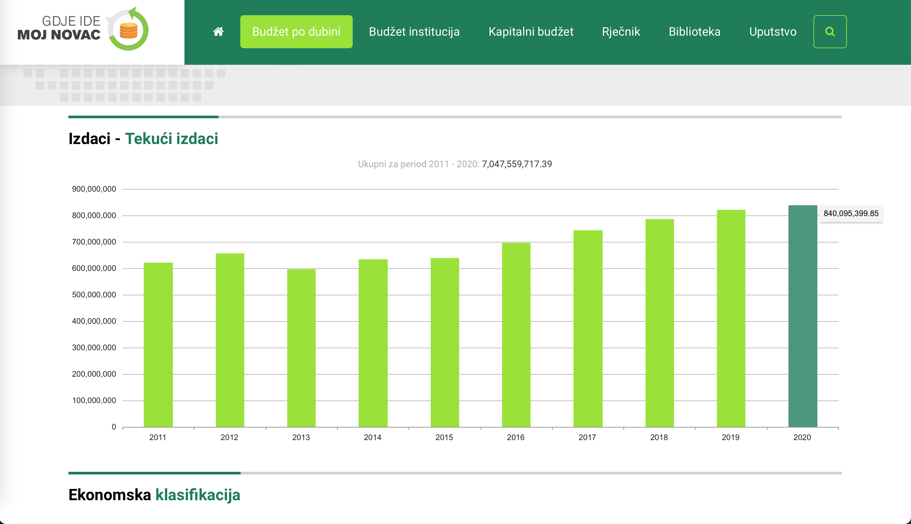Click the Gdje ide moj novac logo
Screen dimensions: 911x524
click(x=84, y=29)
